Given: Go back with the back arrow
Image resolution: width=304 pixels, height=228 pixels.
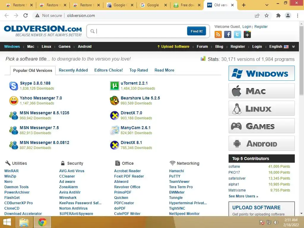Looking at the screenshot, I should pos(7,15).
